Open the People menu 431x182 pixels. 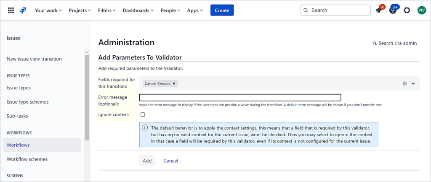click(x=170, y=10)
